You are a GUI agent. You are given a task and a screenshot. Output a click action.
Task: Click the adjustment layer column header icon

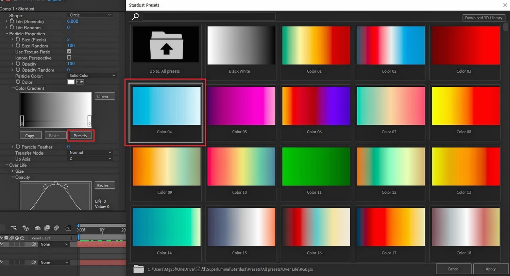point(17,238)
